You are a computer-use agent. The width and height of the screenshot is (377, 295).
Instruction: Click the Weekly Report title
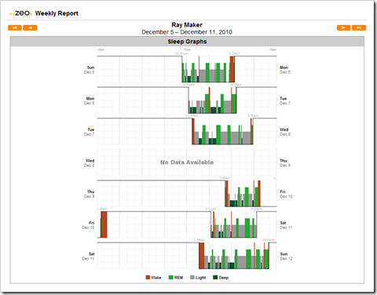point(57,13)
